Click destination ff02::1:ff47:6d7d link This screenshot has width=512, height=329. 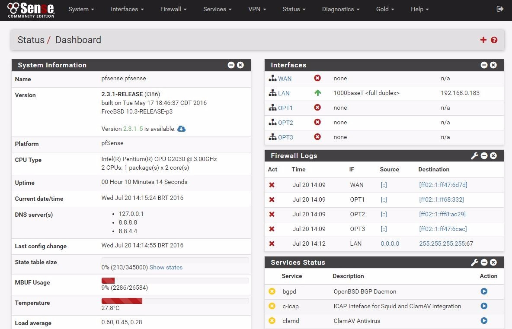pos(443,185)
